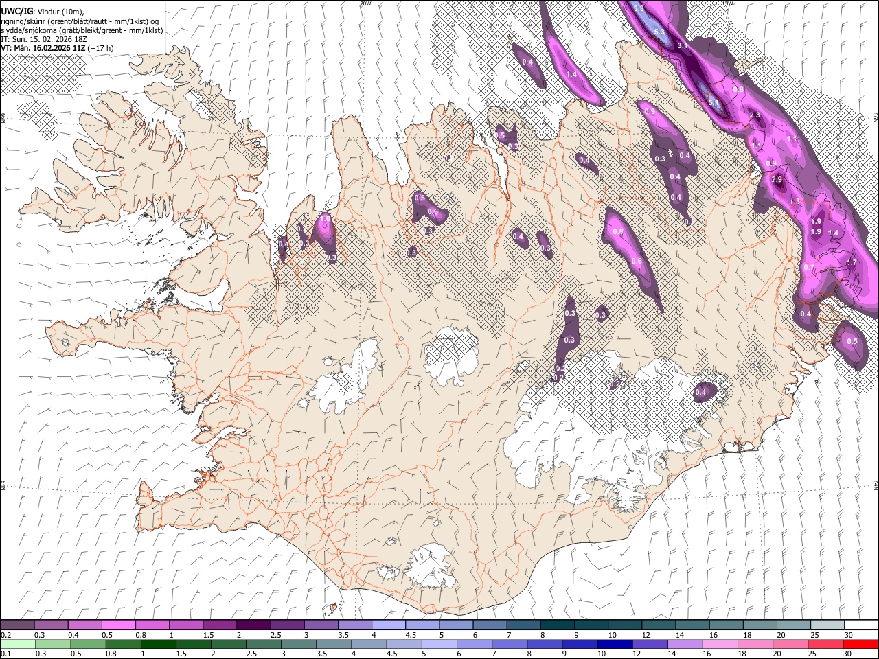Image resolution: width=879 pixels, height=659 pixels.
Task: Click the darkest green 1 swatch, lower legend
Action: click(x=159, y=644)
